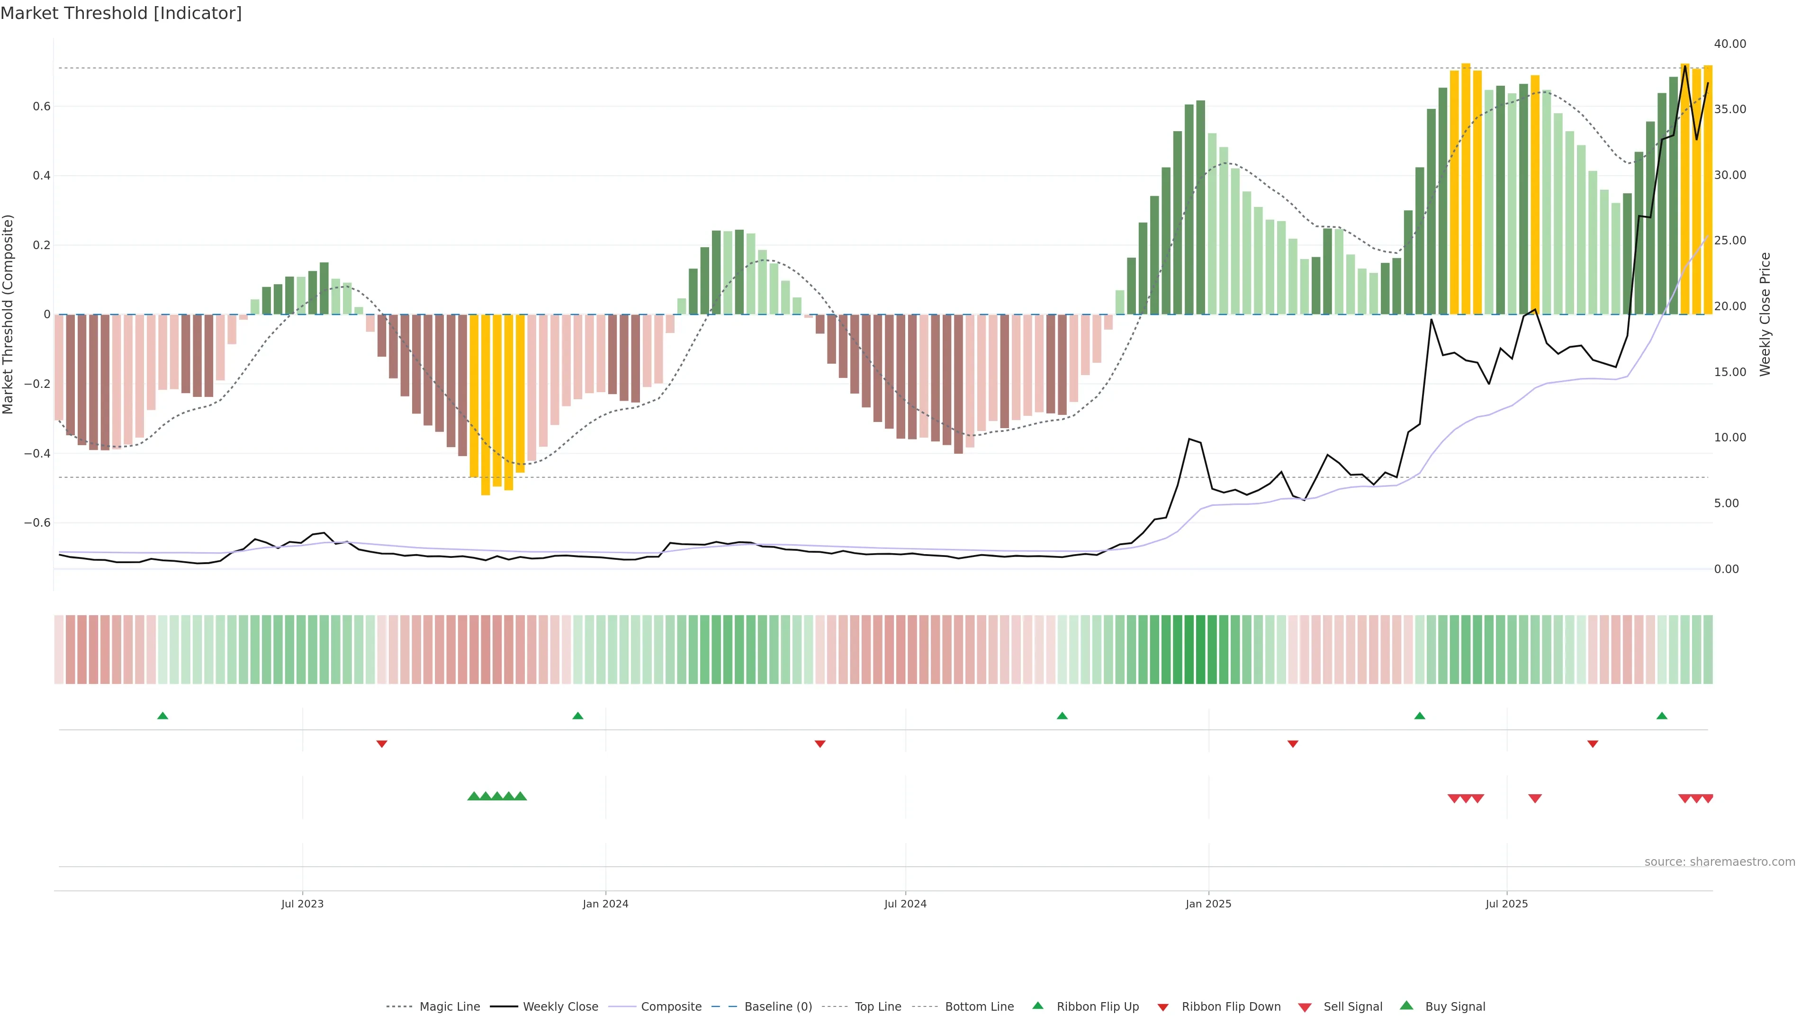Click the Market Threshold [Indicator] chart title
Viewport: 1819px width, 1023px height.
click(x=121, y=13)
